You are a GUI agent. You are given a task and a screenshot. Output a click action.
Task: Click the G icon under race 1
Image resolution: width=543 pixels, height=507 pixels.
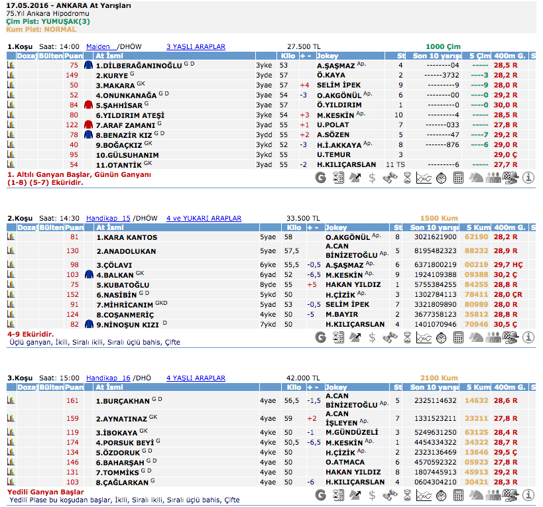pos(321,178)
